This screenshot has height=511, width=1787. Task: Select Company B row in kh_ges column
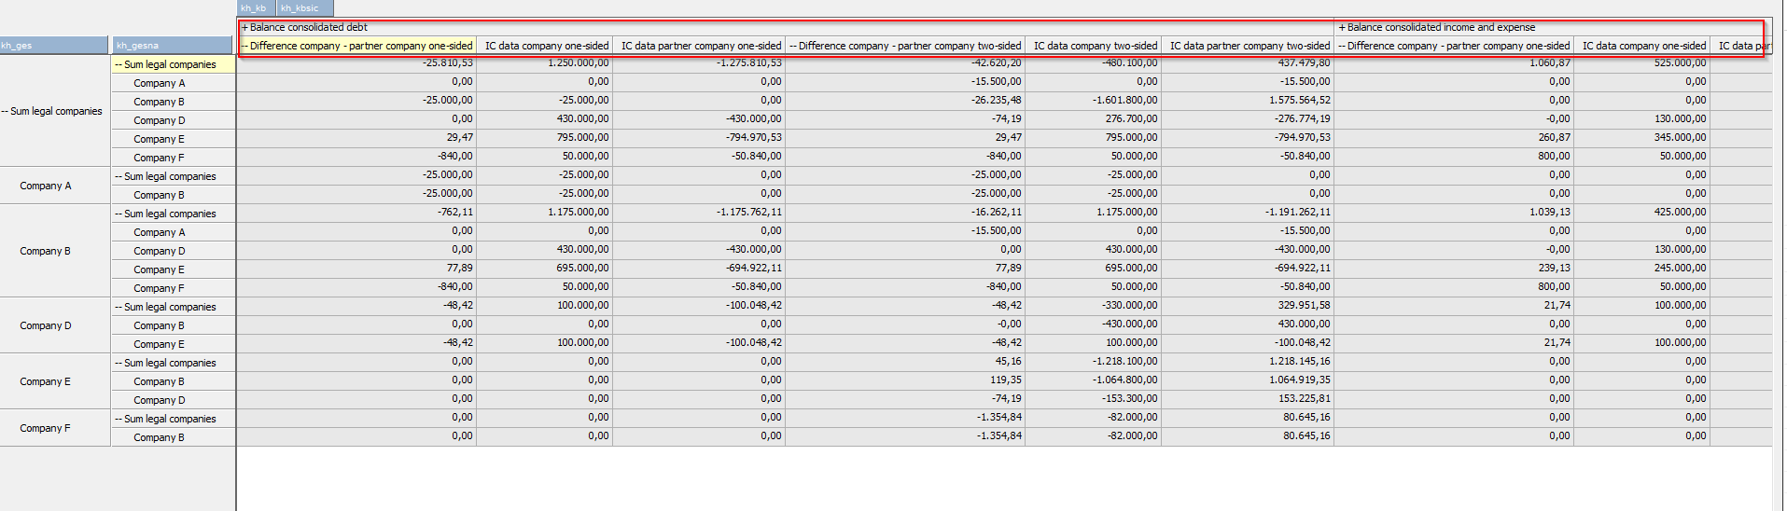54,251
